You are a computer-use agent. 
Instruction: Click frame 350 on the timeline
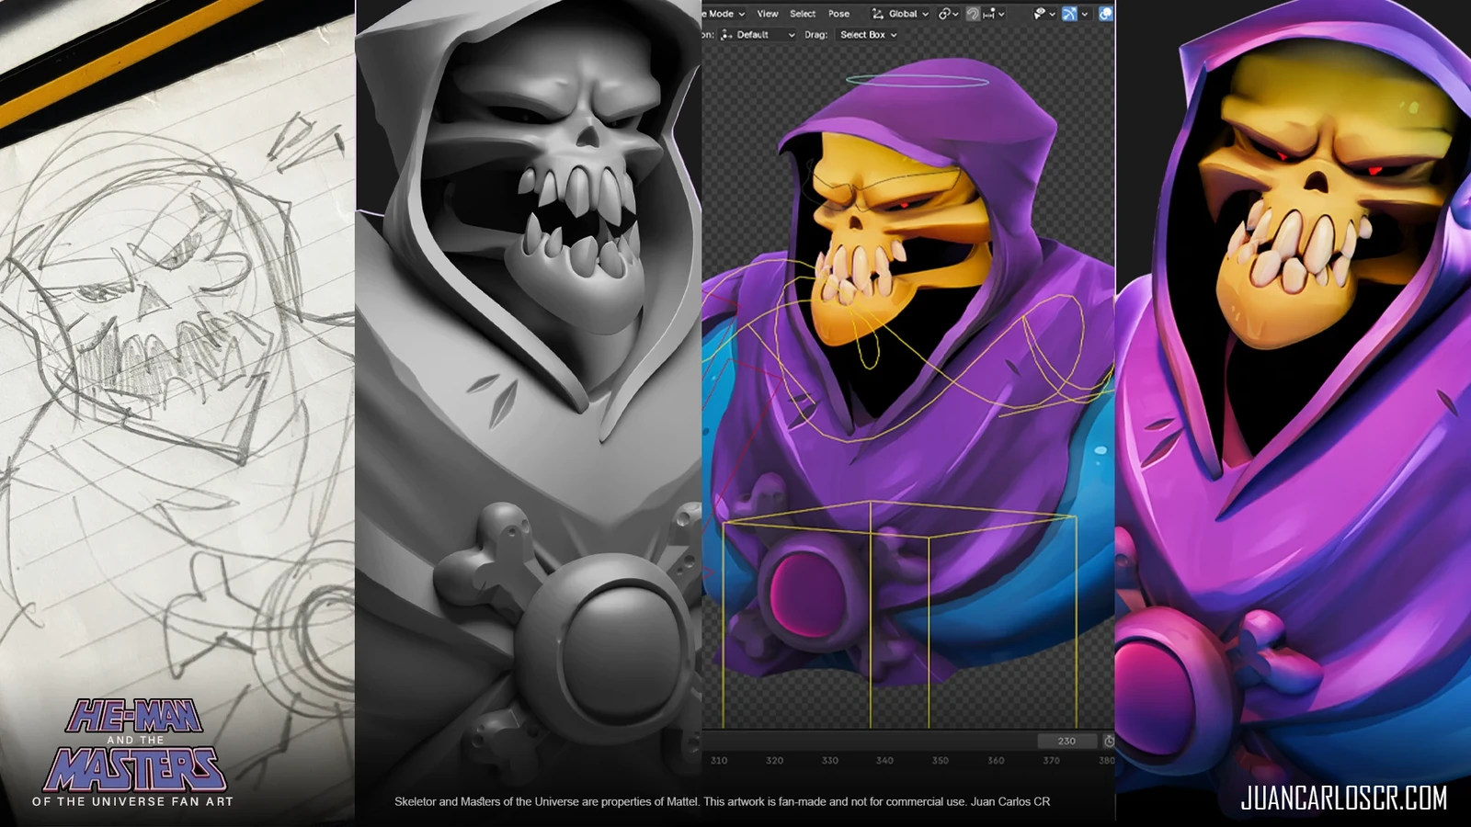(940, 761)
